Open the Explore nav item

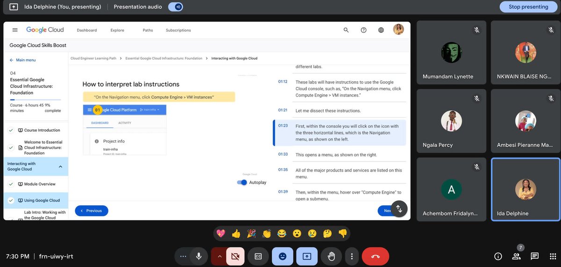coord(117,30)
